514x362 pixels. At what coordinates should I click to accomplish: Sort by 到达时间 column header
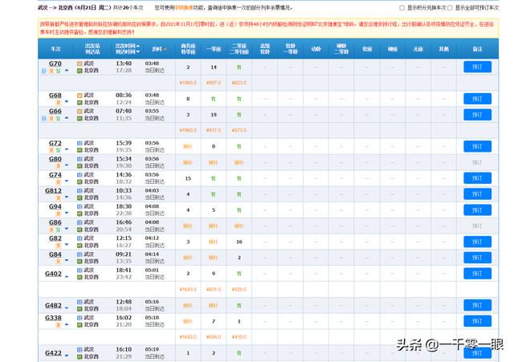(x=127, y=51)
